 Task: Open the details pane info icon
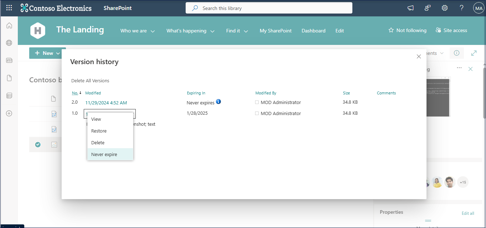(x=456, y=53)
